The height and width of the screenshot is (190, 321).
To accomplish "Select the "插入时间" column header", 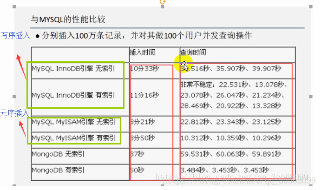I will 143,52.
